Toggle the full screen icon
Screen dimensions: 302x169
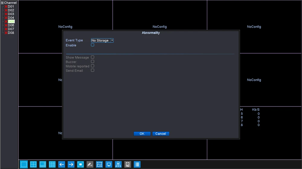point(81,164)
